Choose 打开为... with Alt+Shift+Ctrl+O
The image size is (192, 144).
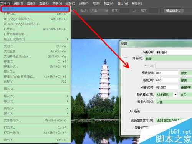(35, 29)
